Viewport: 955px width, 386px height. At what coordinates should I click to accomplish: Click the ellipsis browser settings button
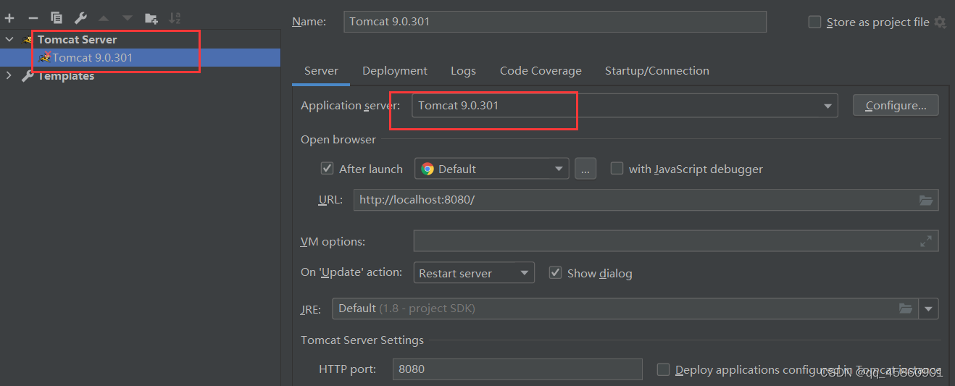pos(585,169)
